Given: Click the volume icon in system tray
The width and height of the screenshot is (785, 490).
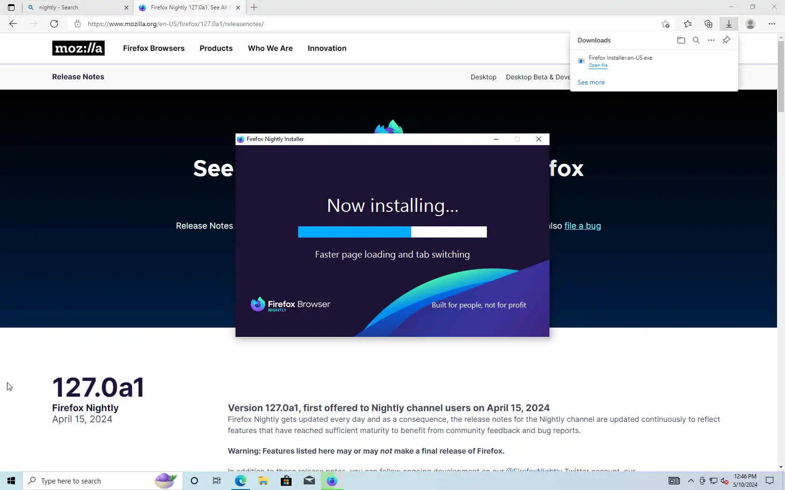Looking at the screenshot, I should (725, 481).
